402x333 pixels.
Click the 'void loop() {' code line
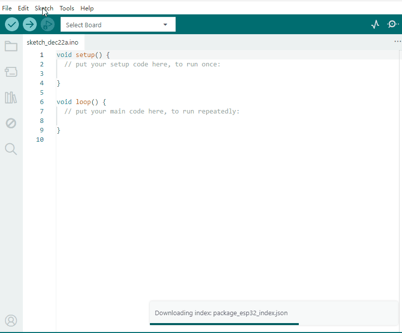pos(81,102)
